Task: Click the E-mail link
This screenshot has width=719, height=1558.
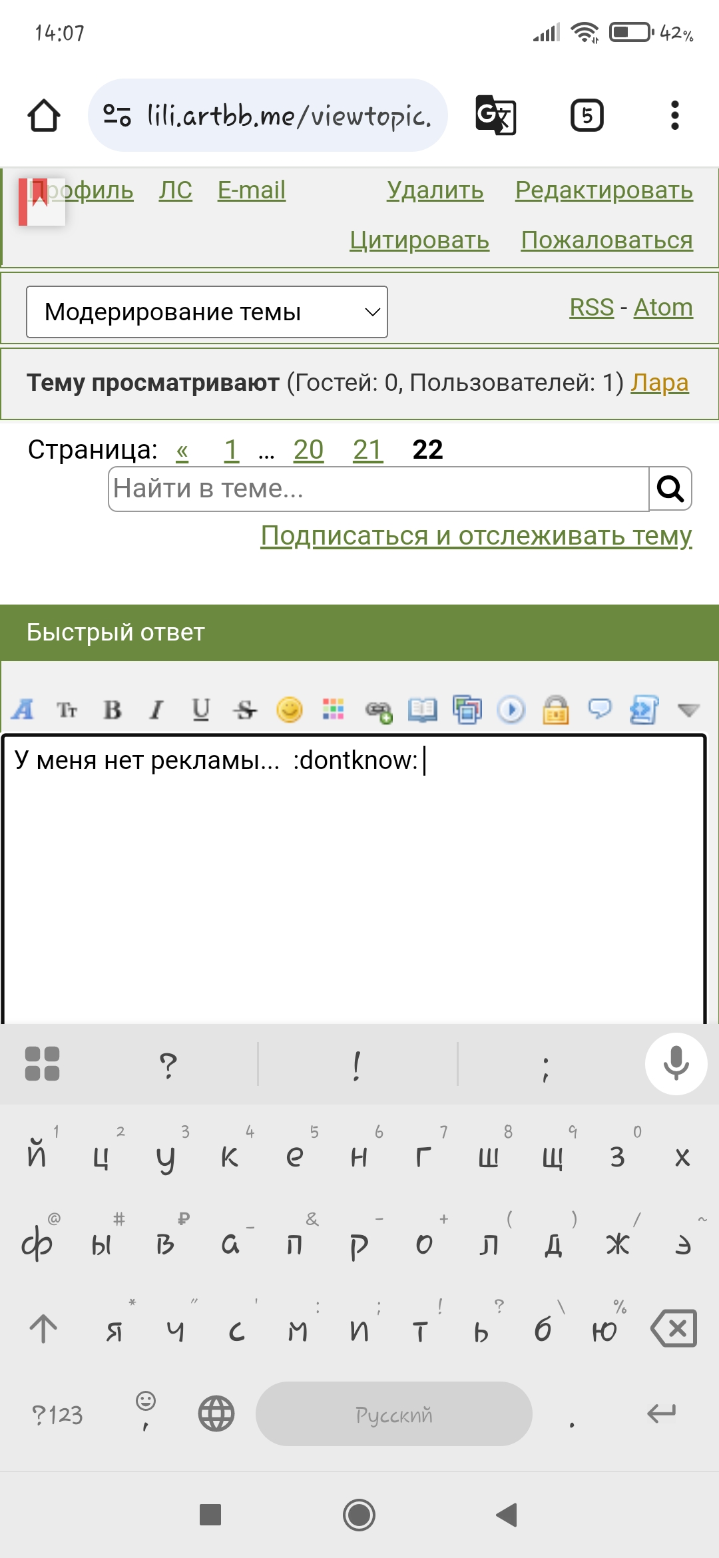Action: point(252,190)
